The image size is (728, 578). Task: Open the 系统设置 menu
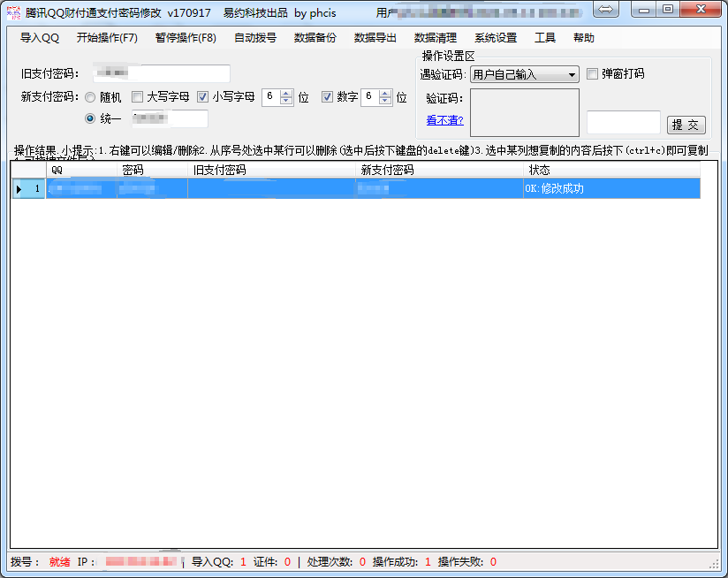coord(496,38)
